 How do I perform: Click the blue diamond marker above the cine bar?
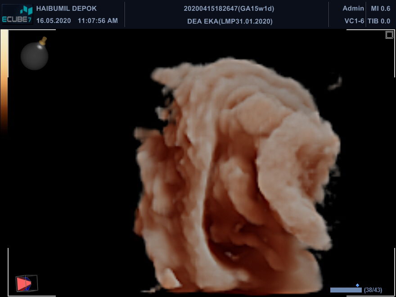(357, 285)
